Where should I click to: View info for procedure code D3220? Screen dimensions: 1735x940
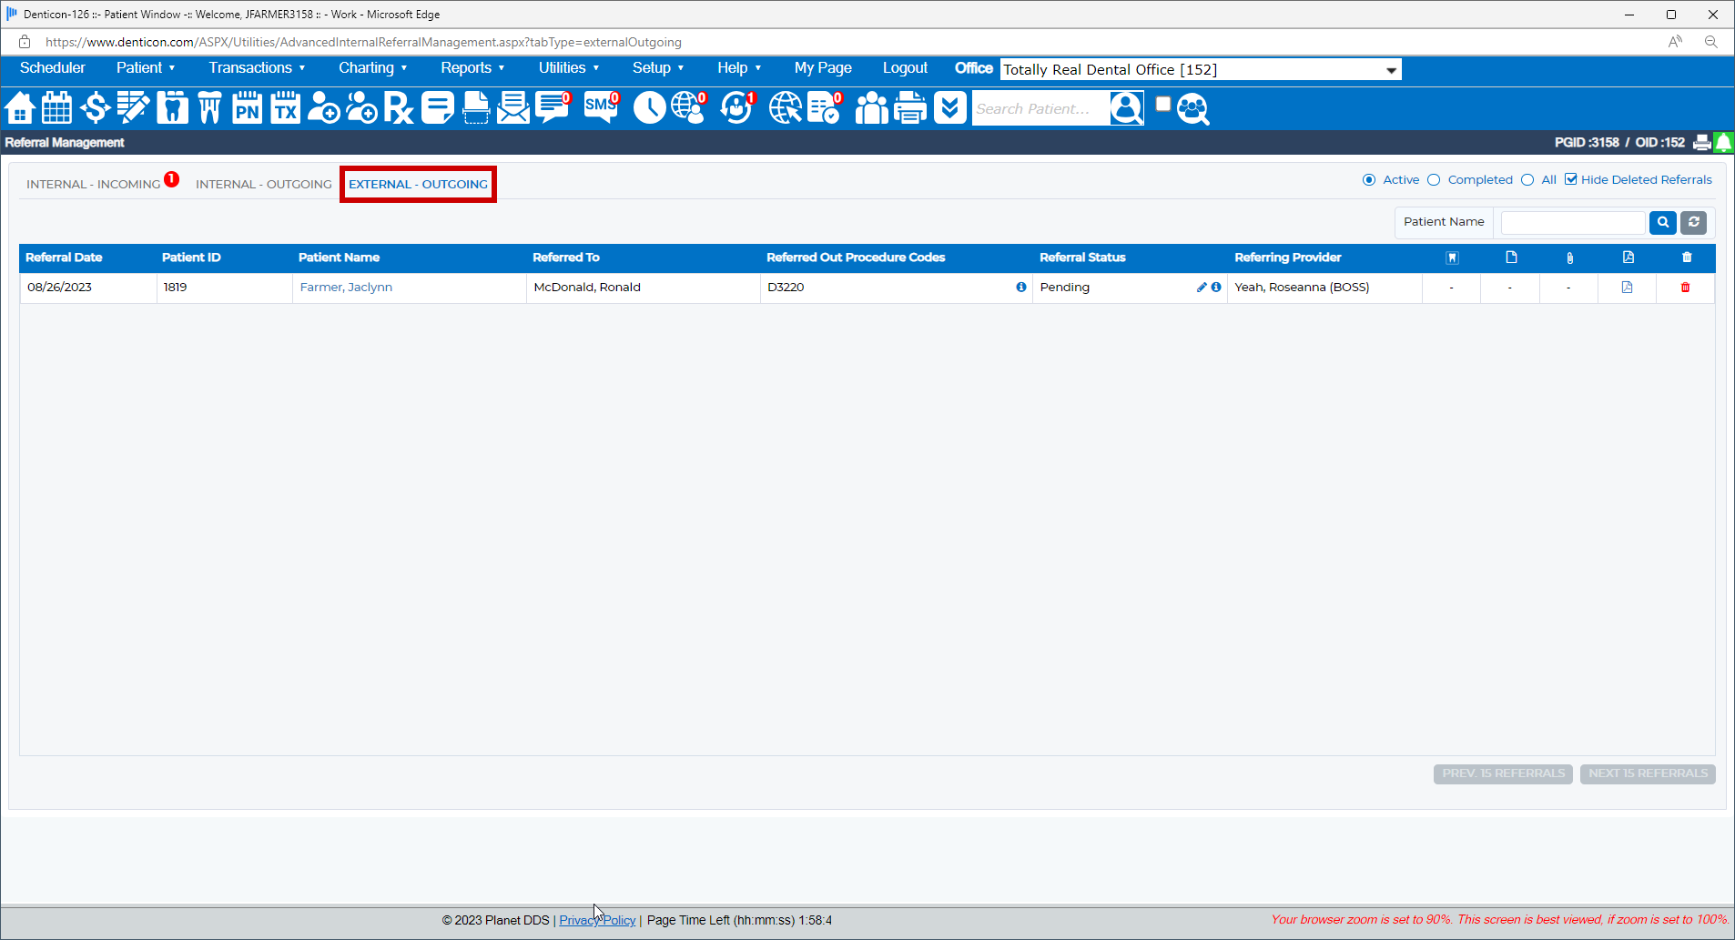point(1020,287)
